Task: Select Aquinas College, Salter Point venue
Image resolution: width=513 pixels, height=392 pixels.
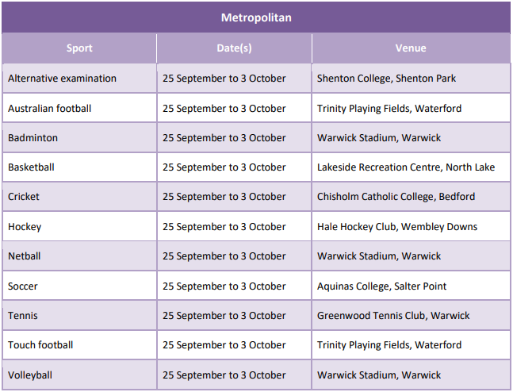Action: coord(381,286)
